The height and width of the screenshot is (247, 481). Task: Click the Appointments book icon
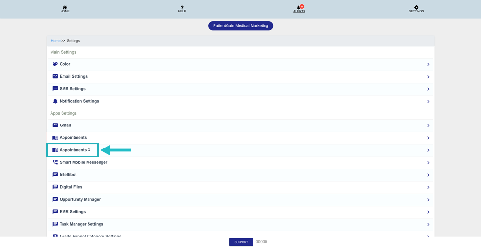point(55,137)
